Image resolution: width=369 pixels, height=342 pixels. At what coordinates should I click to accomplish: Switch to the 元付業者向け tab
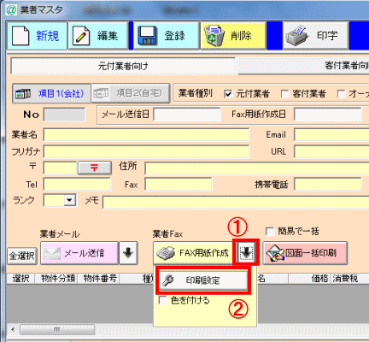[x=123, y=67]
